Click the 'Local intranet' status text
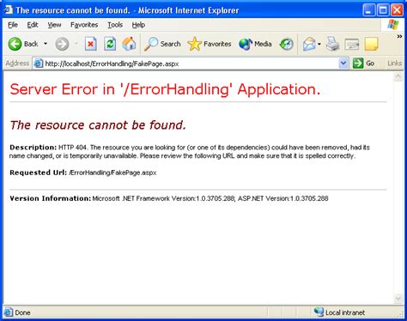407x321 pixels. [x=345, y=312]
